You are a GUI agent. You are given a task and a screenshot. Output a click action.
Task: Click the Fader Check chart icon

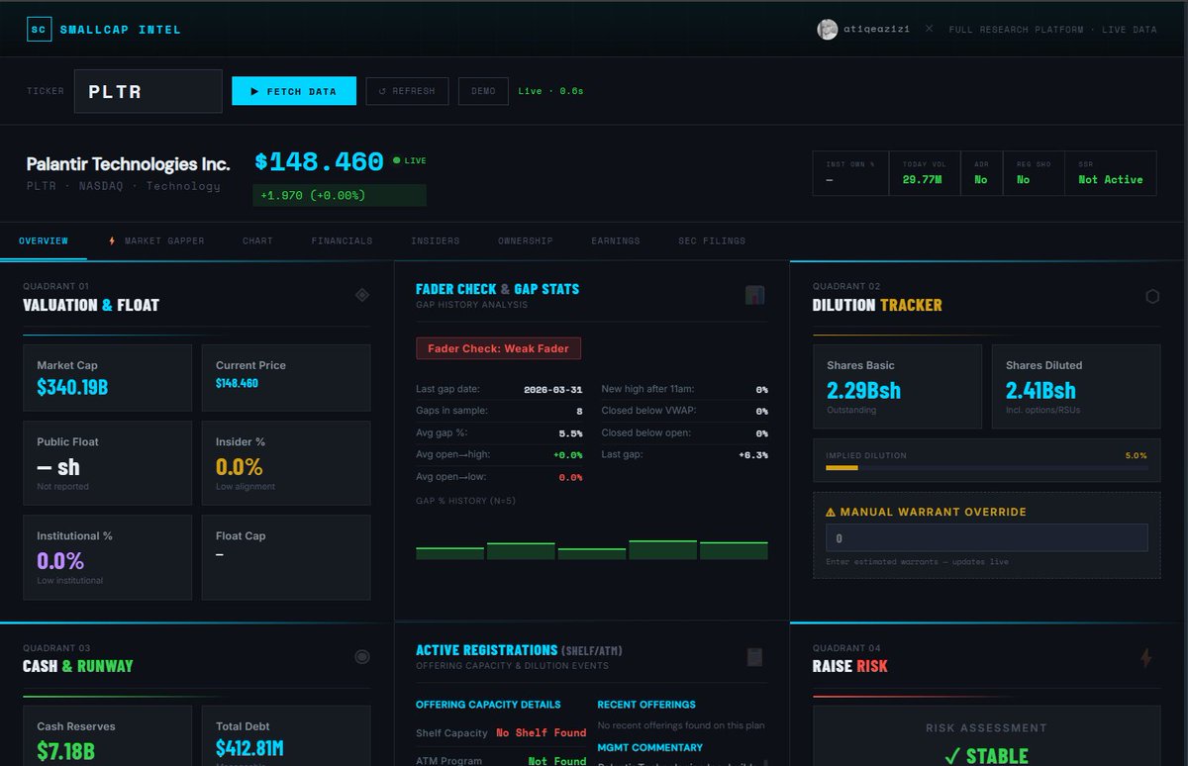click(x=755, y=295)
